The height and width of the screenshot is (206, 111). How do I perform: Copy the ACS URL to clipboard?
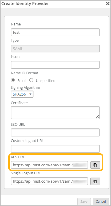pos(95,165)
